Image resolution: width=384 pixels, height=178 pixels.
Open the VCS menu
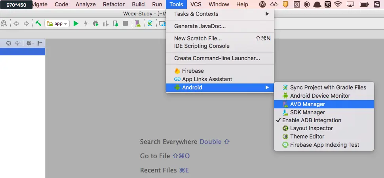(196, 4)
